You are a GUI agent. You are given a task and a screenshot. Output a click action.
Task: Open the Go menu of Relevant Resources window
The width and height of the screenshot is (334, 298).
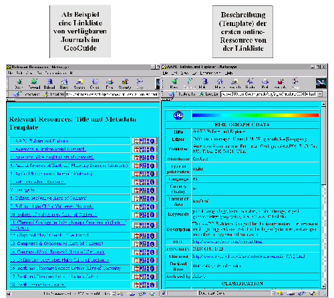point(39,73)
